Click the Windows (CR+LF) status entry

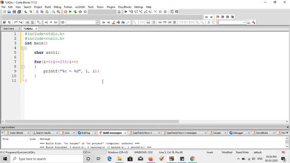tap(118, 152)
